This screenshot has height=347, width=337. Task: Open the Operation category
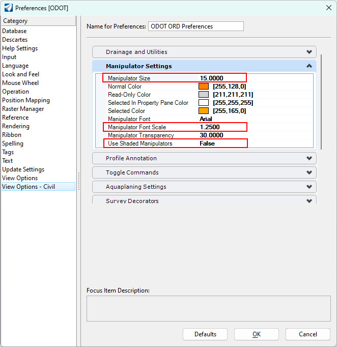(15, 92)
